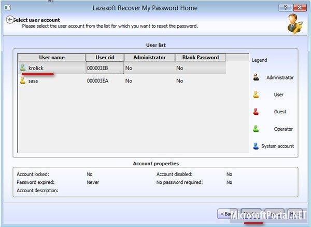Select the sasa user name
The image size is (311, 227).
tap(33, 81)
